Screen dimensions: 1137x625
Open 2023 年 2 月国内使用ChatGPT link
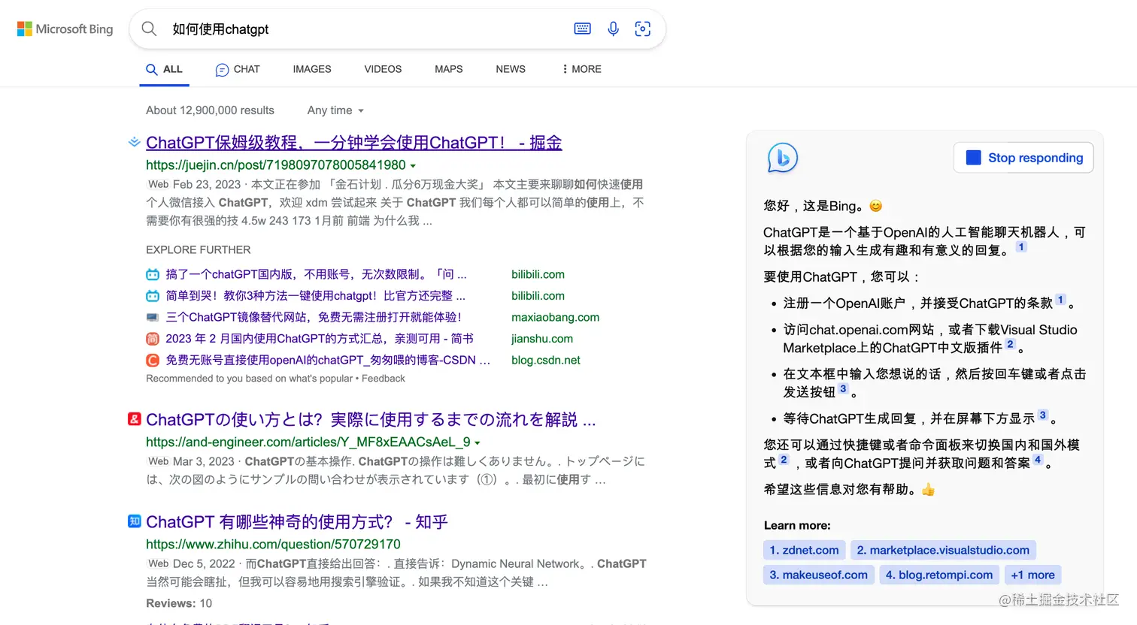point(320,339)
